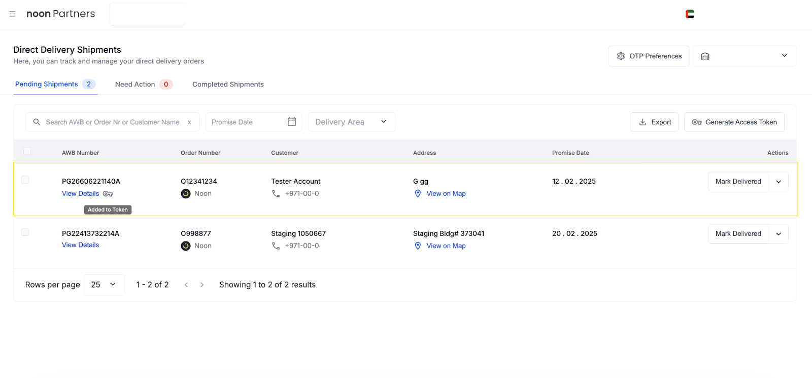Open the Promise Date calendar icon
Screen dimensions: 812x378
[x=292, y=122]
